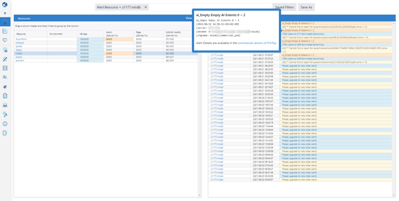Open the alerts bell sidebar icon
Screen dimensions: 399x201
tap(5, 22)
